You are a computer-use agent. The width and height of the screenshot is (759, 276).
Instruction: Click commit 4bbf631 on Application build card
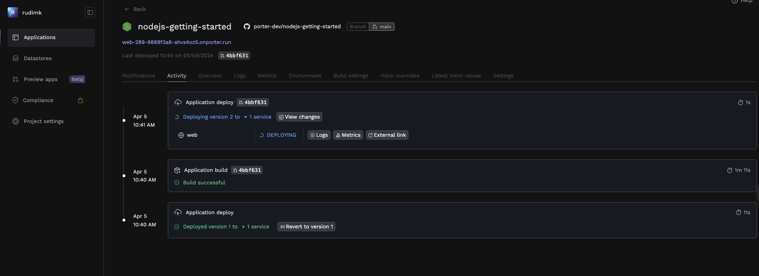[x=247, y=170]
